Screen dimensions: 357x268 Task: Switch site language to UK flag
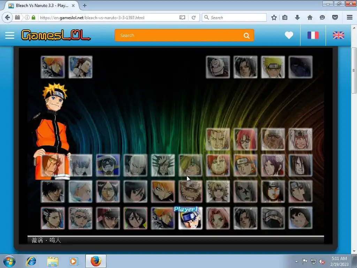[x=338, y=35]
